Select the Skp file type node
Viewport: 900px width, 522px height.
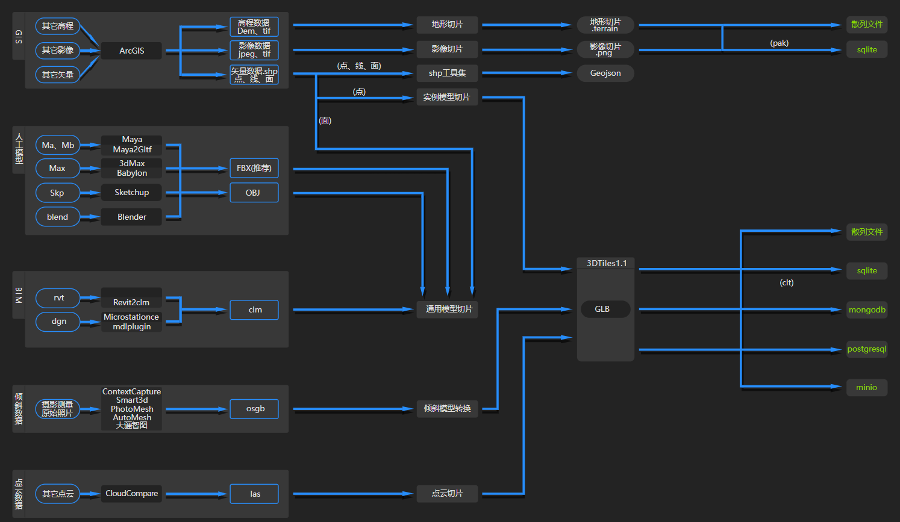(x=58, y=193)
